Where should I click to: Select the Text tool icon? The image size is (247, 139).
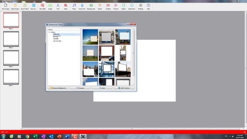pyautogui.click(x=58, y=7)
